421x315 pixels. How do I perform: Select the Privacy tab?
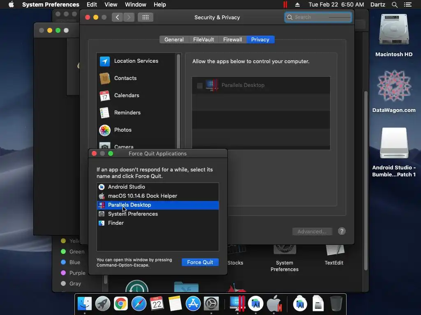click(260, 40)
